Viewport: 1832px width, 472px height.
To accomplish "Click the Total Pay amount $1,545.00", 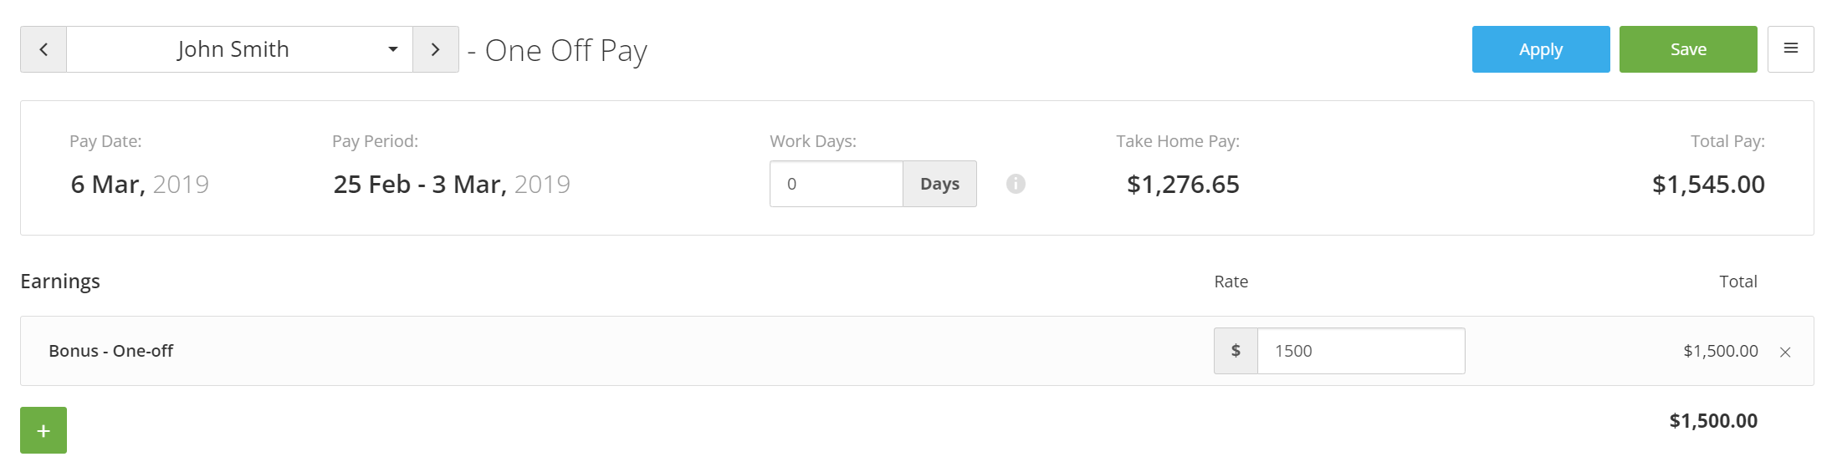I will coord(1708,184).
